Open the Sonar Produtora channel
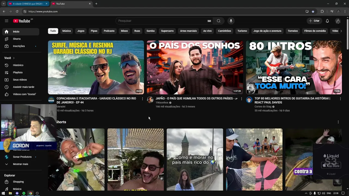 pyautogui.click(x=21, y=157)
